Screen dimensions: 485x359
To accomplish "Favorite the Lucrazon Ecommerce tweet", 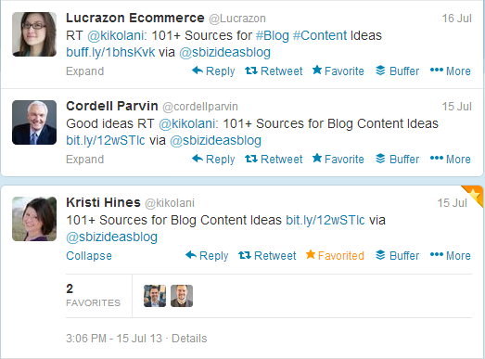I will [338, 71].
